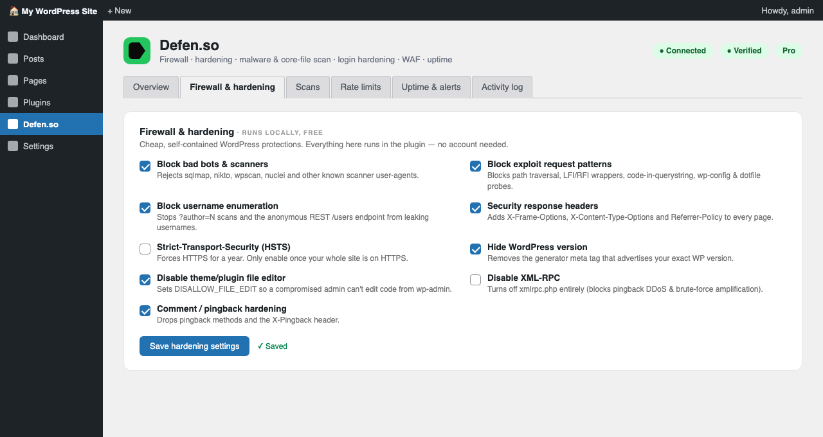This screenshot has height=437, width=823.
Task: Uncheck Comment / pingback hardening
Action: tap(145, 311)
